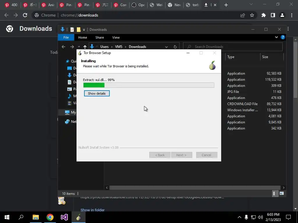Open Chrome profile avatar

[282, 15]
